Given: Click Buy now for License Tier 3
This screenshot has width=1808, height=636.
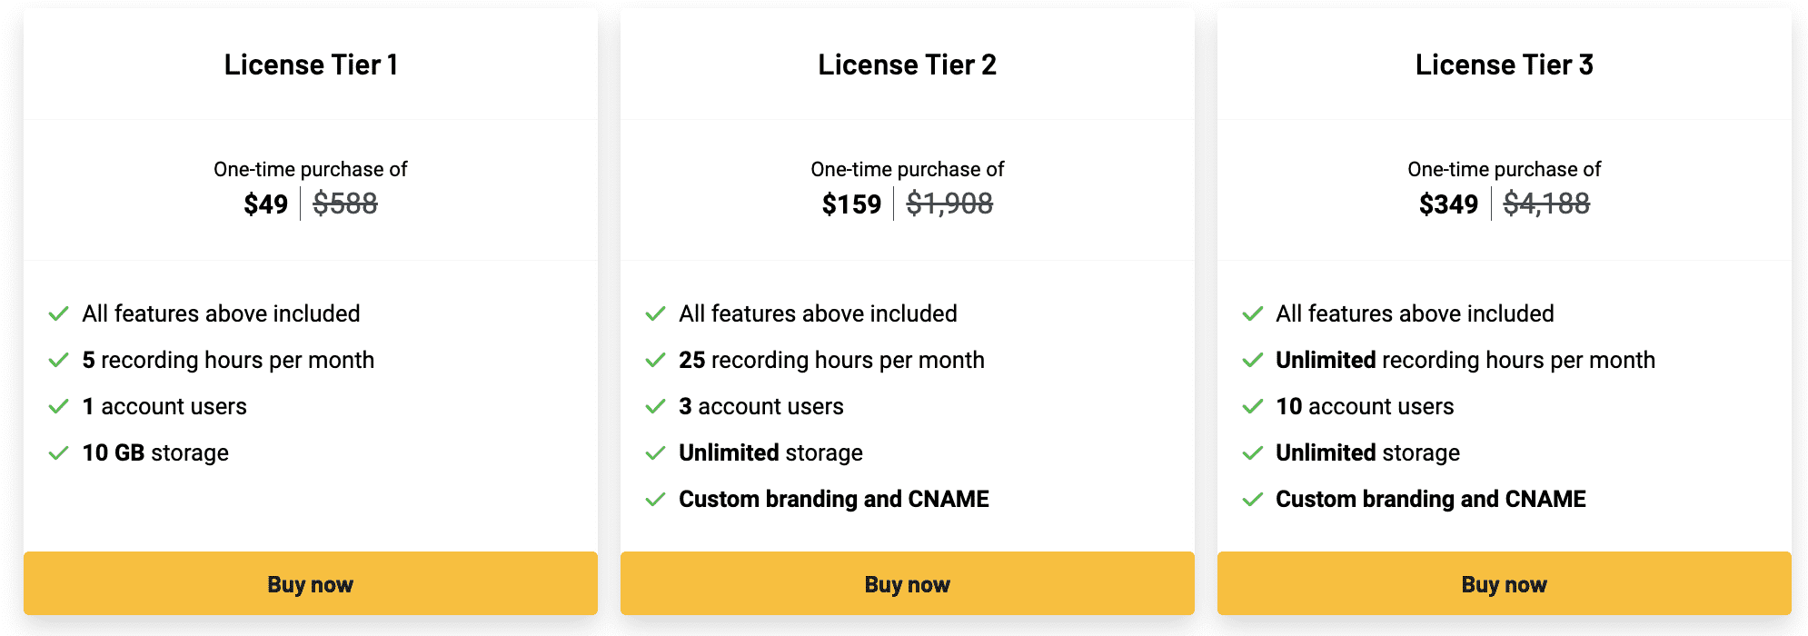Looking at the screenshot, I should (x=1504, y=584).
